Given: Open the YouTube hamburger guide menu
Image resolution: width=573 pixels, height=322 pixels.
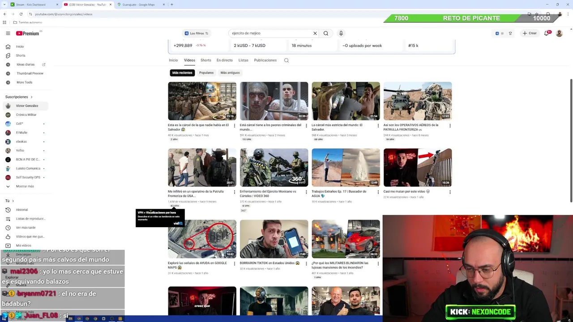Looking at the screenshot, I should pos(8,33).
